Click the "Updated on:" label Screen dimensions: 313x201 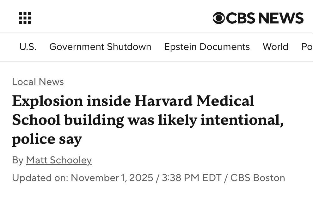point(40,178)
